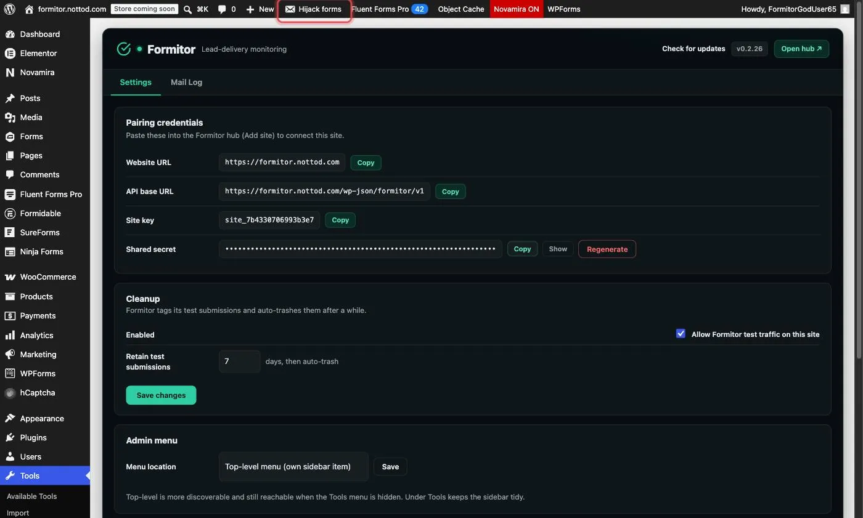
Task: Click the WordPress logo in admin bar
Action: 9,9
